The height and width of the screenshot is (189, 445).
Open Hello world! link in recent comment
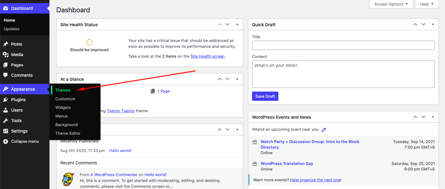coord(156,175)
